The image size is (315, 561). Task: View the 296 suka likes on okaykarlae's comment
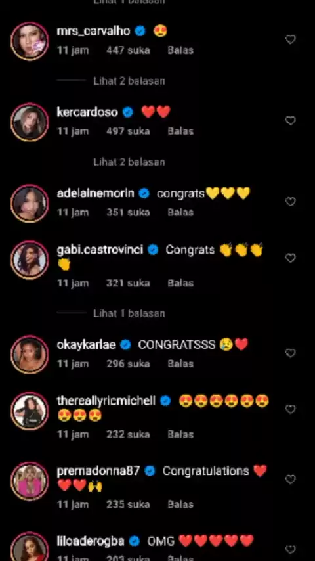(x=128, y=364)
